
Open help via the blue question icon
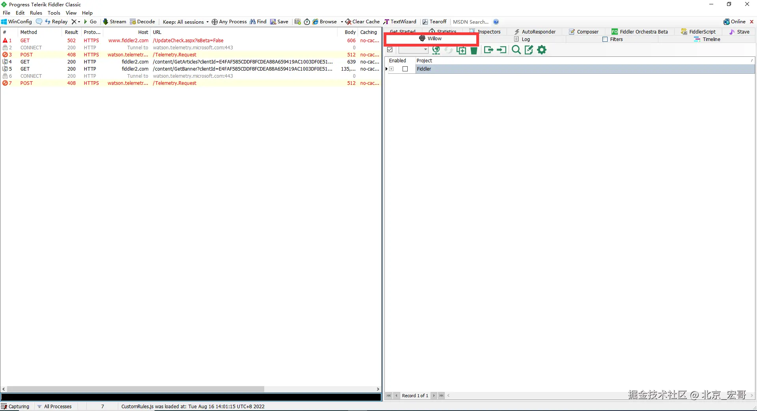click(496, 22)
